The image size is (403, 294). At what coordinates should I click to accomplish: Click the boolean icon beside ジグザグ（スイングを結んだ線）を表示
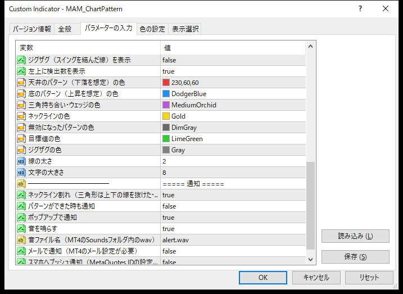click(21, 60)
